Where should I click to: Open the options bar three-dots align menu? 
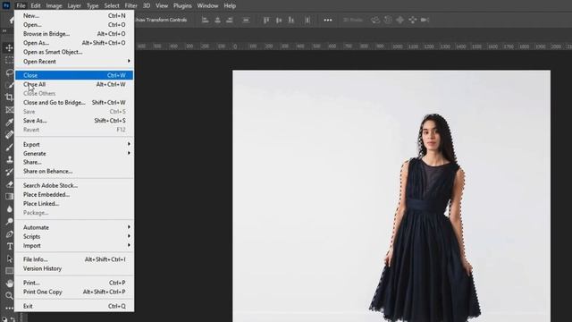coord(328,20)
